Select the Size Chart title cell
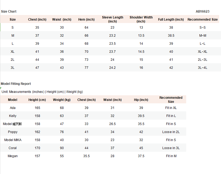The height and width of the screenshot is (174, 221). [9, 12]
